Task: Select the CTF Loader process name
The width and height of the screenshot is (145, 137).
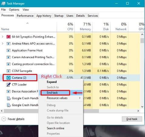Action: point(19,85)
